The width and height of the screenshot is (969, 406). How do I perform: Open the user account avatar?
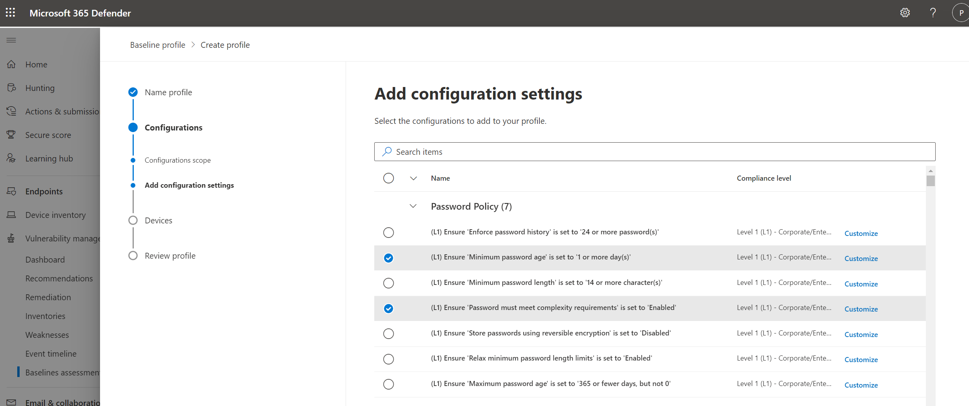(961, 13)
